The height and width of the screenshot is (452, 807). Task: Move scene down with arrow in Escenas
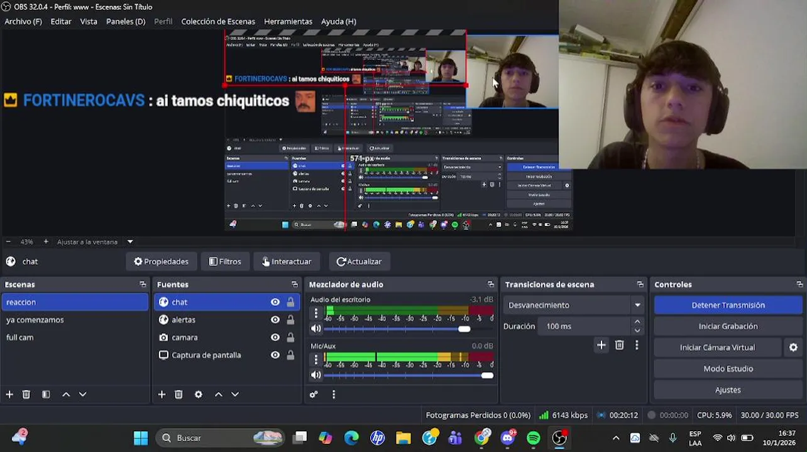pyautogui.click(x=82, y=394)
